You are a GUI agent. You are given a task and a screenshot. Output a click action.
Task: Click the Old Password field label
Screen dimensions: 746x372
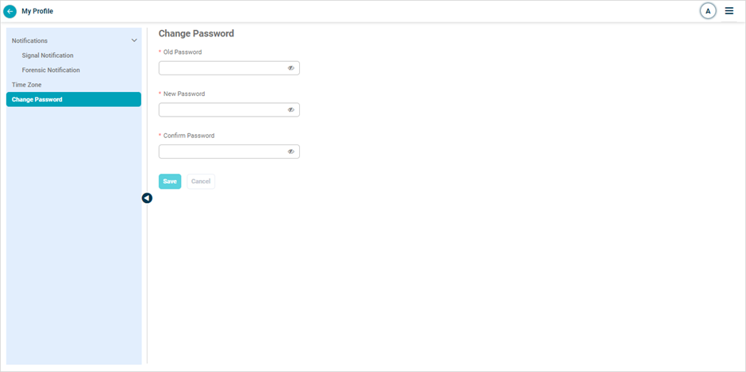click(x=183, y=52)
